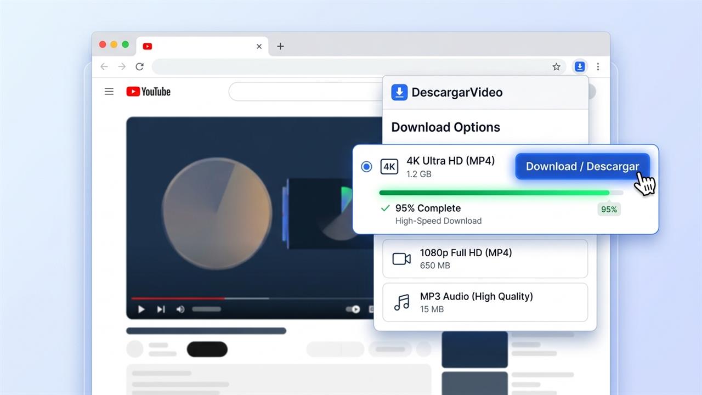Select the YouTube browser tab
The width and height of the screenshot is (702, 395).
tap(202, 47)
